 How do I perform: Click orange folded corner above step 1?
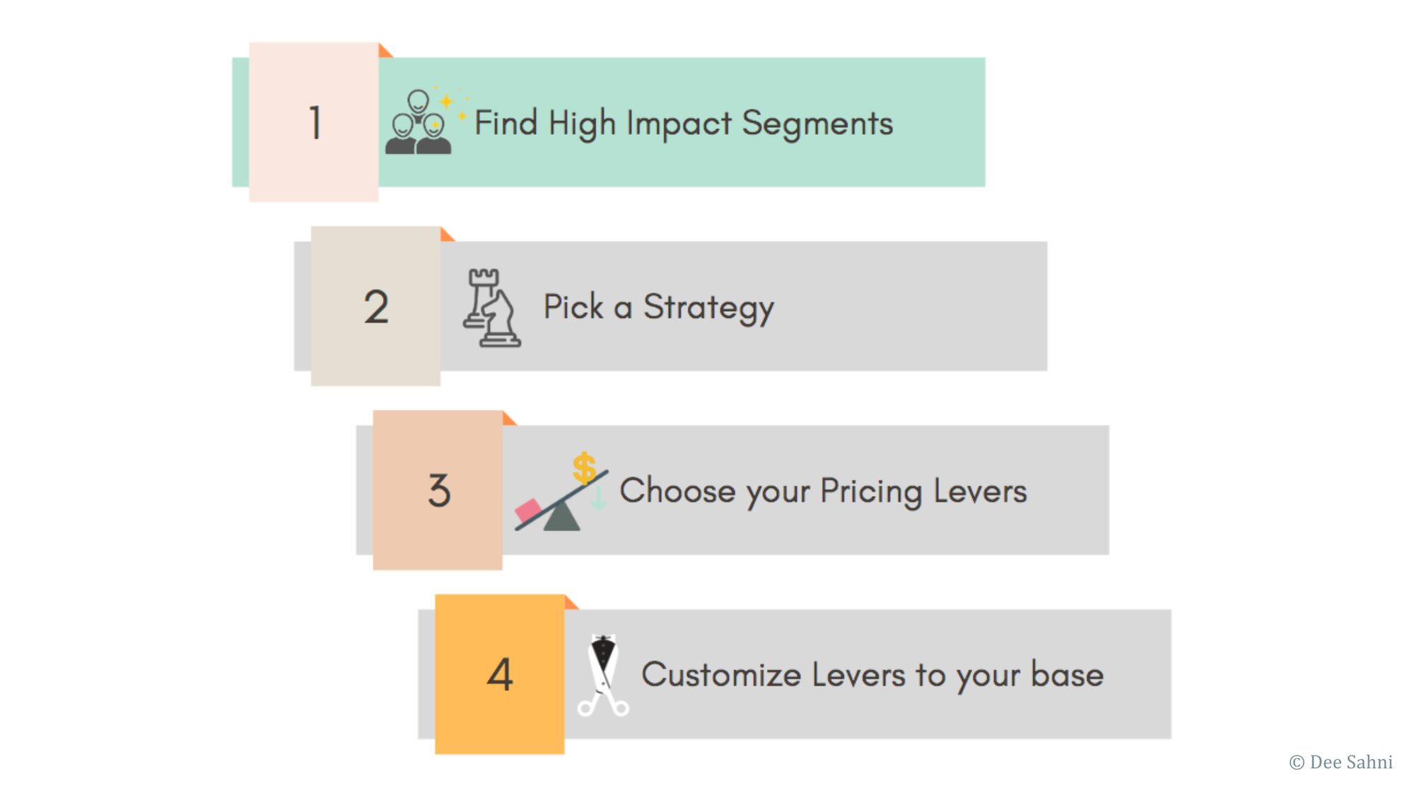(x=384, y=51)
